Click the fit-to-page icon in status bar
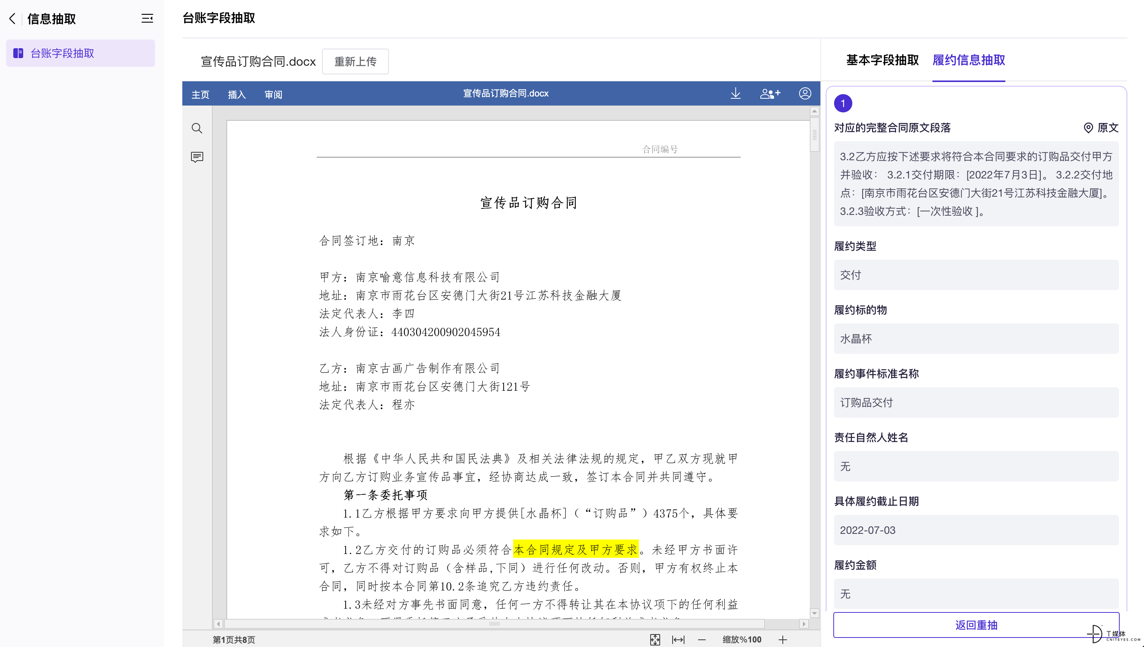Screen dimensions: 1144x647 (655, 639)
